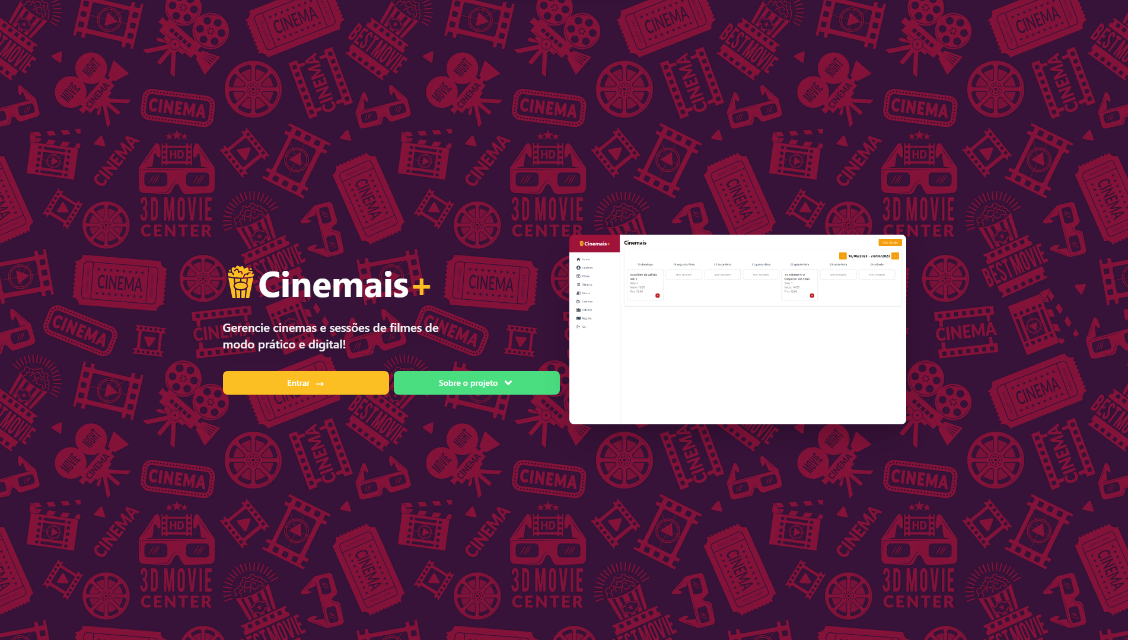Viewport: 1128px width, 640px height.
Task: Click the large Cinemais+ title text
Action: pos(344,285)
